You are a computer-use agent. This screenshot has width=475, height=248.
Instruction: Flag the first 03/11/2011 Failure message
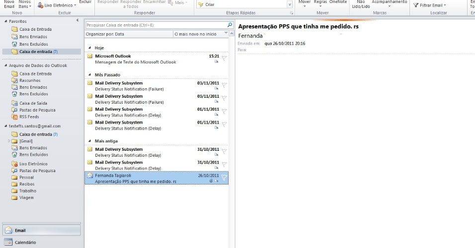[224, 85]
